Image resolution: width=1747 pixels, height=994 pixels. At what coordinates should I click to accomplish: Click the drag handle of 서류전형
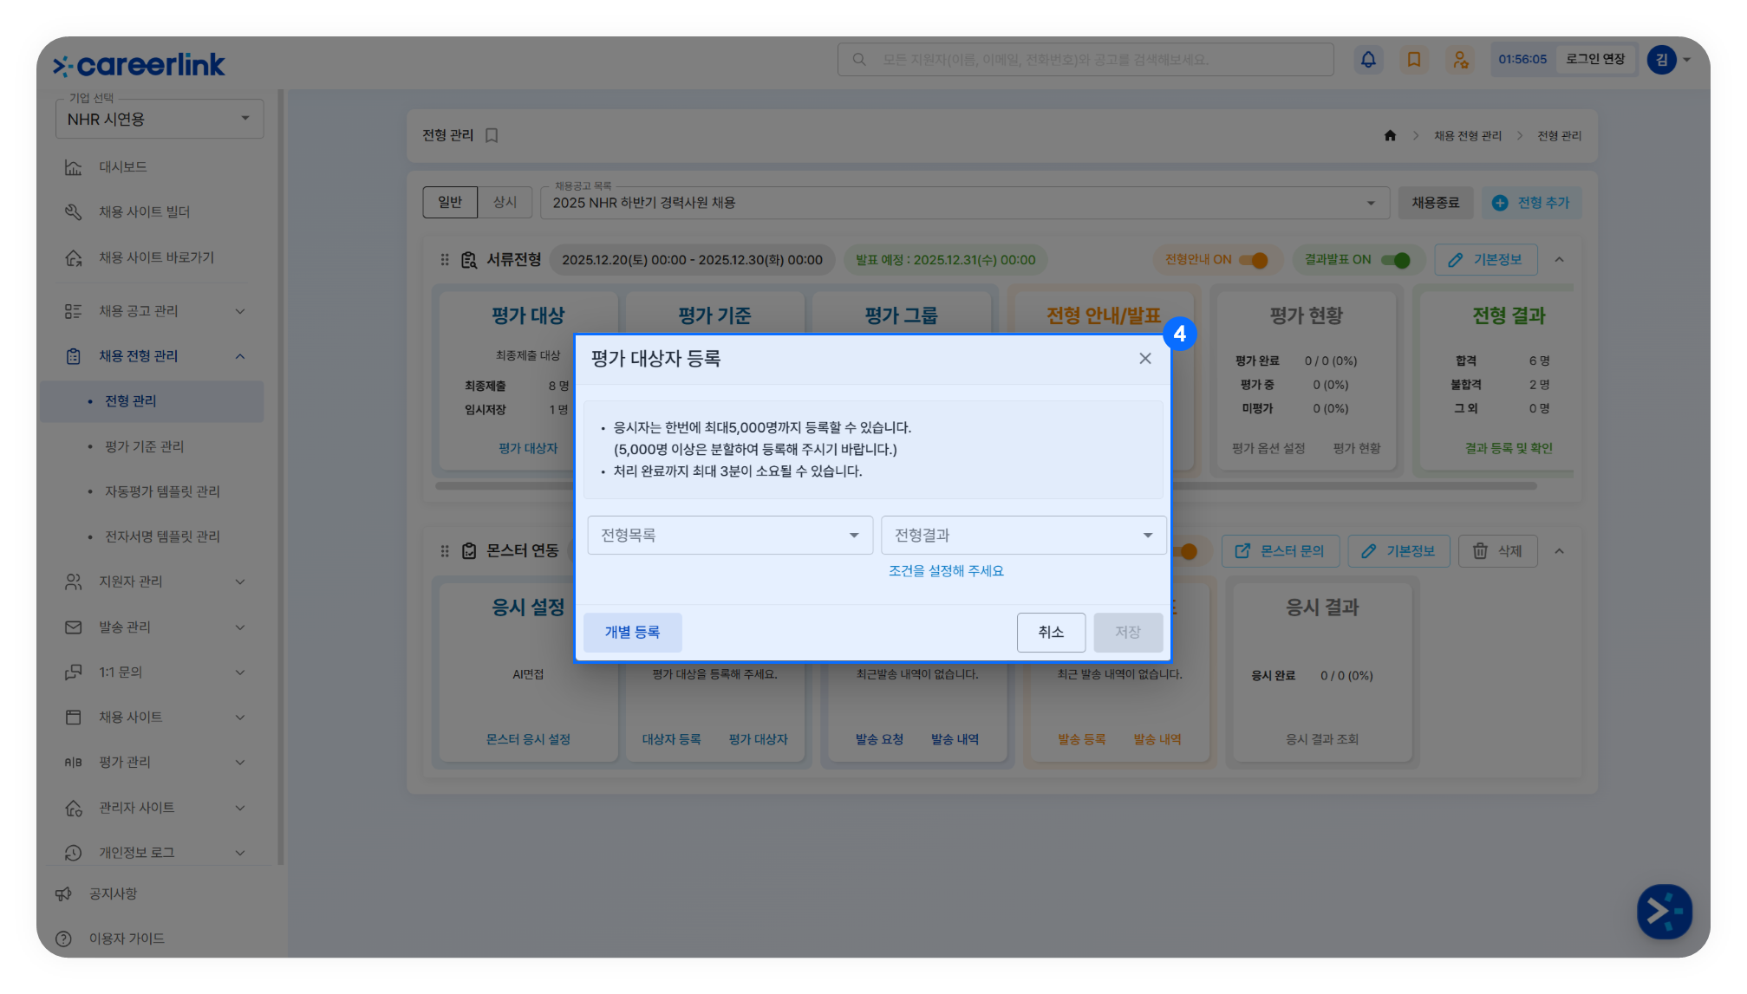coord(445,260)
